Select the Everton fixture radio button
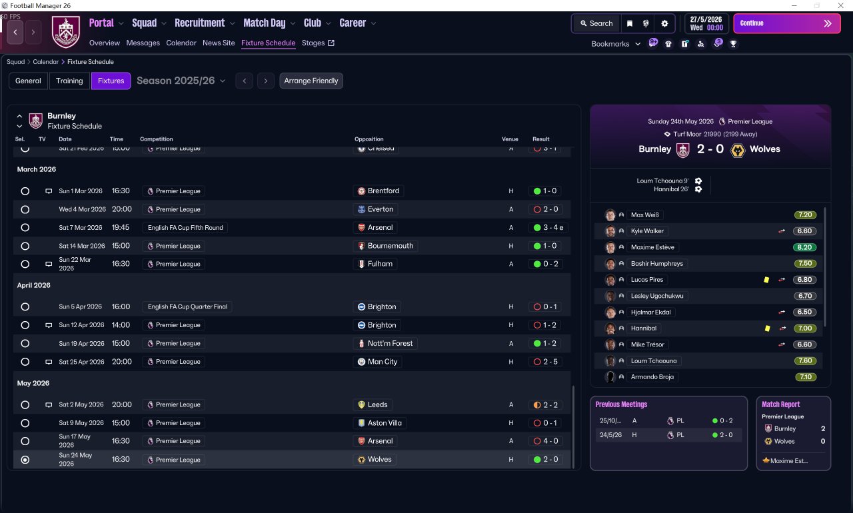This screenshot has width=853, height=513. (x=25, y=209)
